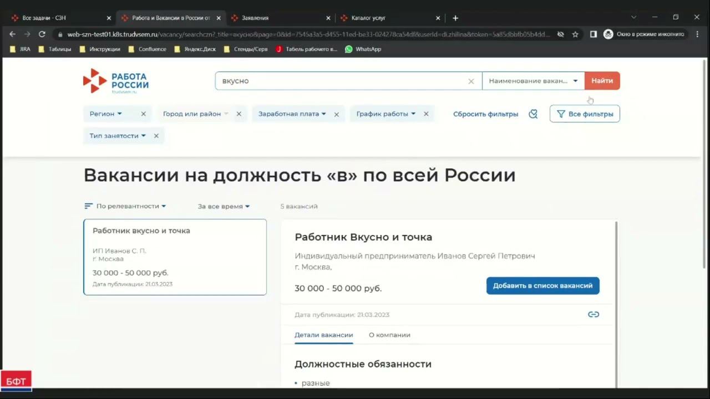
Task: Open the Инструкции bookmarks folder
Action: point(100,49)
